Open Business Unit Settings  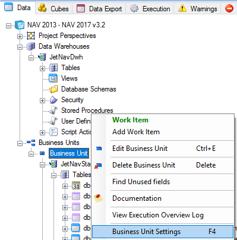click(x=163, y=232)
